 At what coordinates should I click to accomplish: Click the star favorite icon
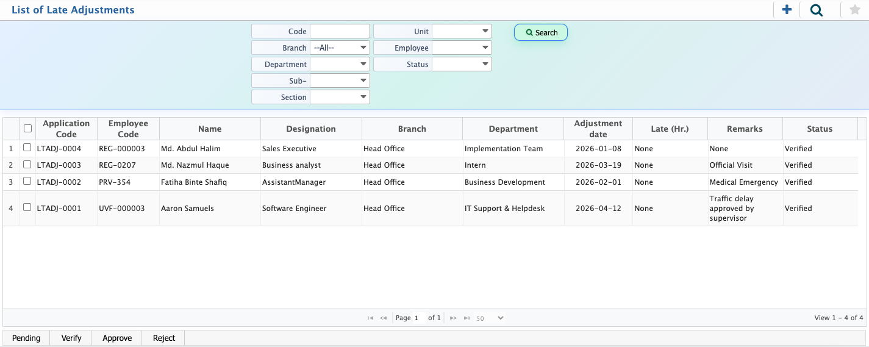pyautogui.click(x=854, y=10)
